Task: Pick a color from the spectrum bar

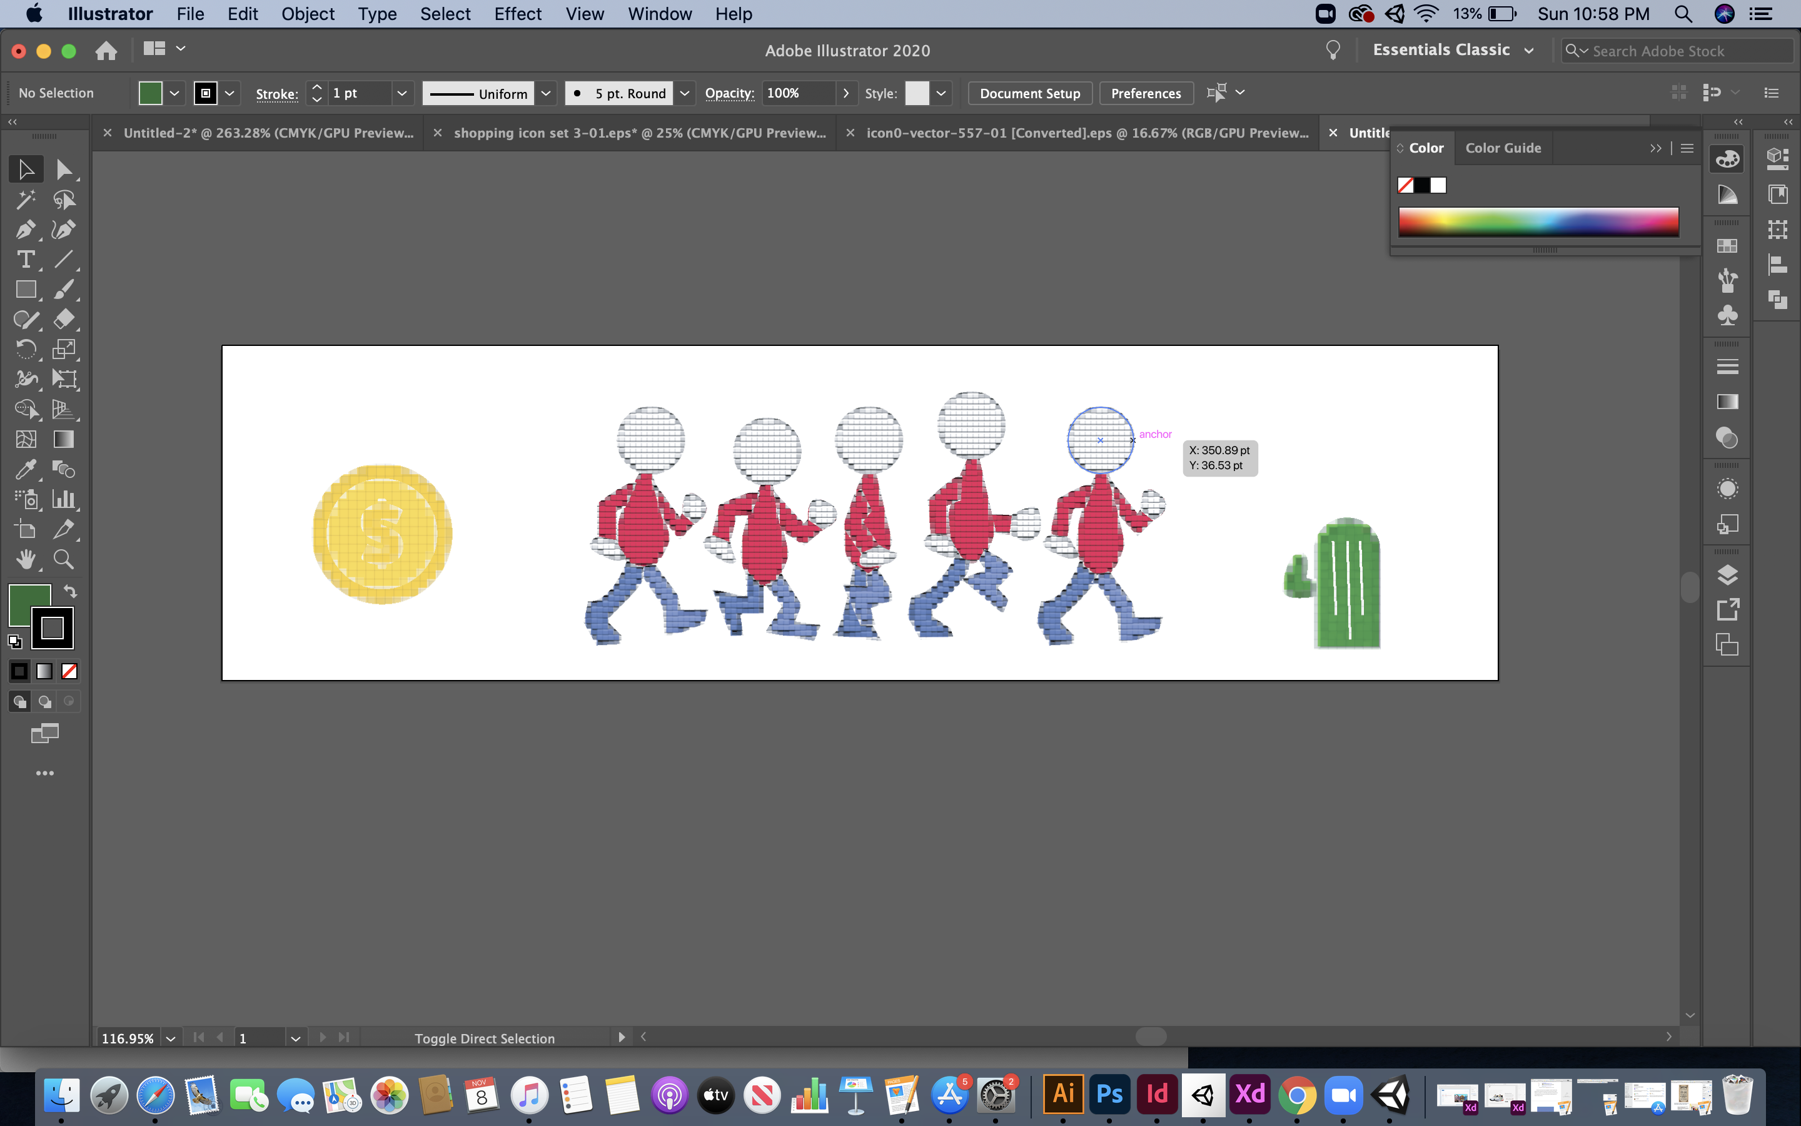Action: [1538, 222]
